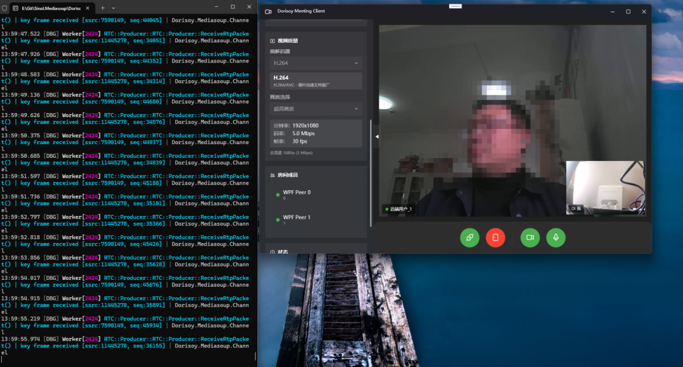The height and width of the screenshot is (367, 683).
Task: Click the green status dot beside WPF Peer 0
Action: pyautogui.click(x=278, y=195)
